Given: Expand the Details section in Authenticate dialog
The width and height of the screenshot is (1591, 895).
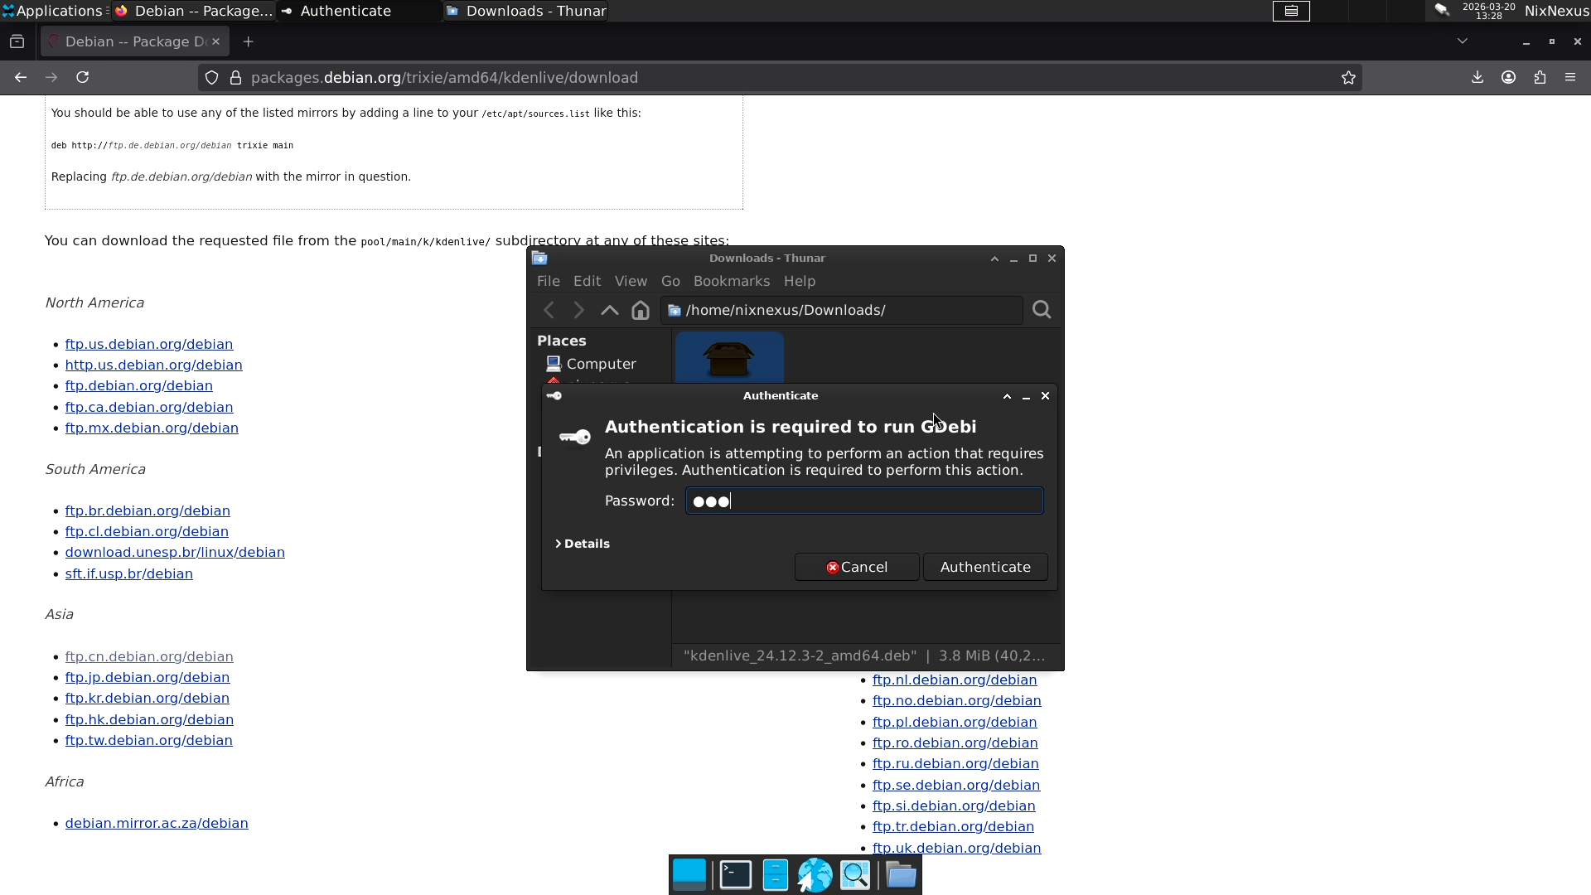Looking at the screenshot, I should point(583,544).
